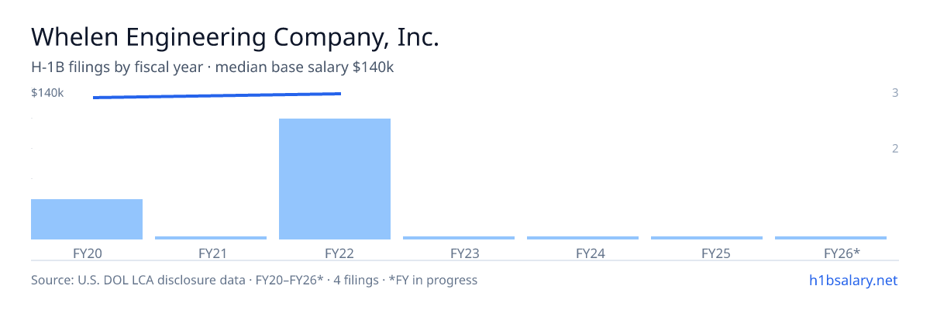Click the FY24 filings bar
930x310 pixels.
[x=583, y=238]
